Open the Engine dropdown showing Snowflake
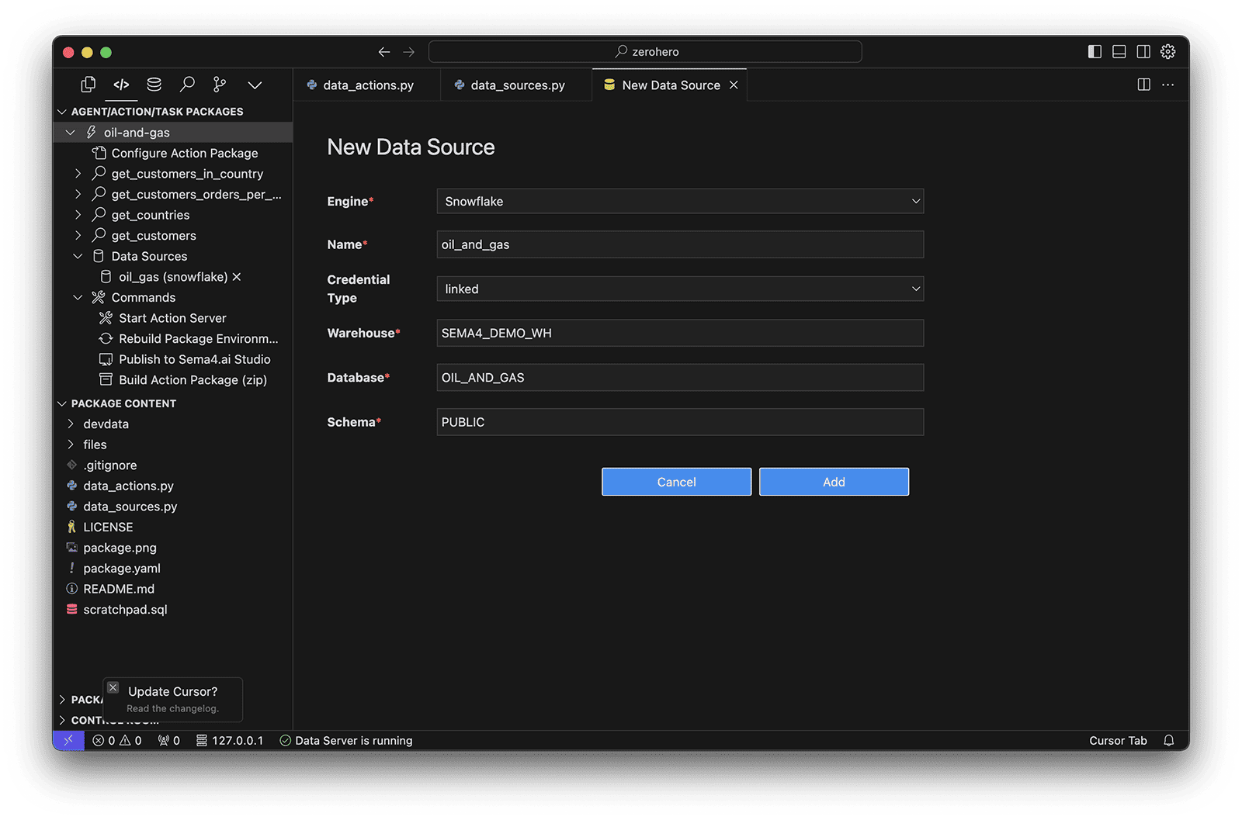 679,201
